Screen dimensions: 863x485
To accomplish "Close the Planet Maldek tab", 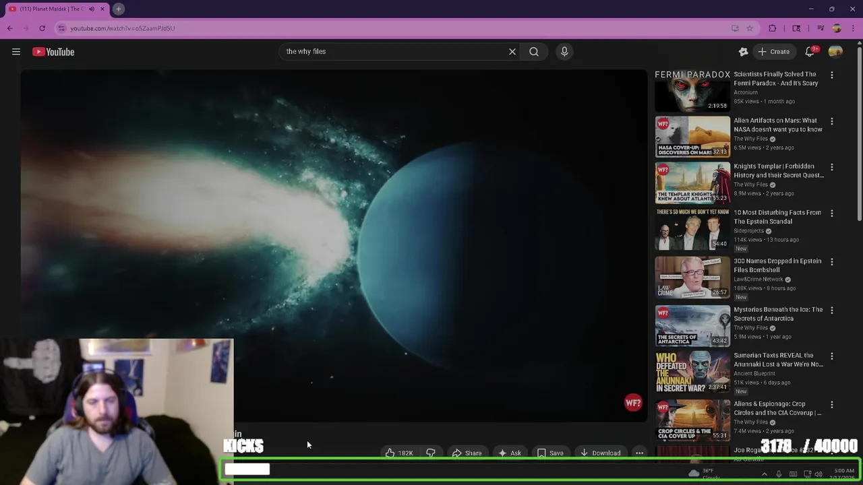I will 102,9.
